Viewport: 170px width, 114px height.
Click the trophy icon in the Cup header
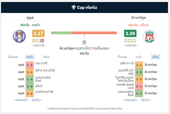pyautogui.click(x=74, y=7)
